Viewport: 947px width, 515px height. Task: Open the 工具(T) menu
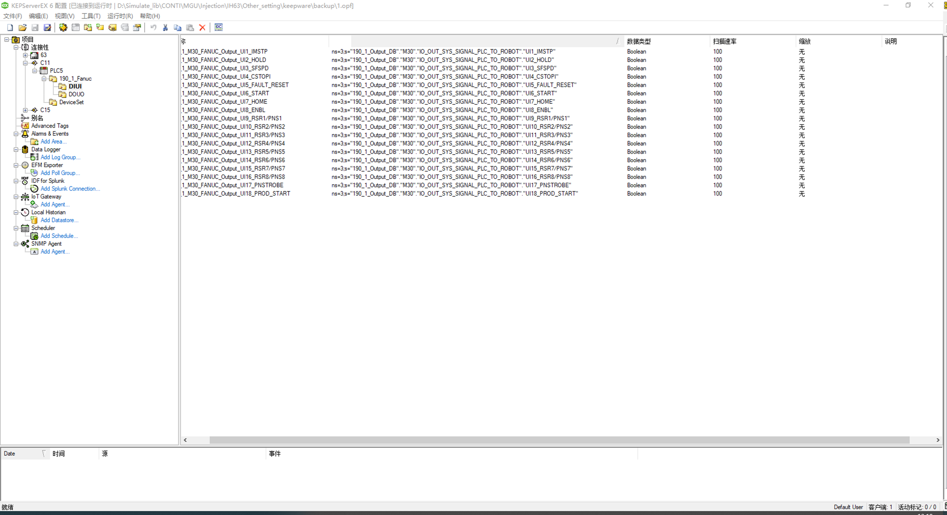click(x=91, y=16)
